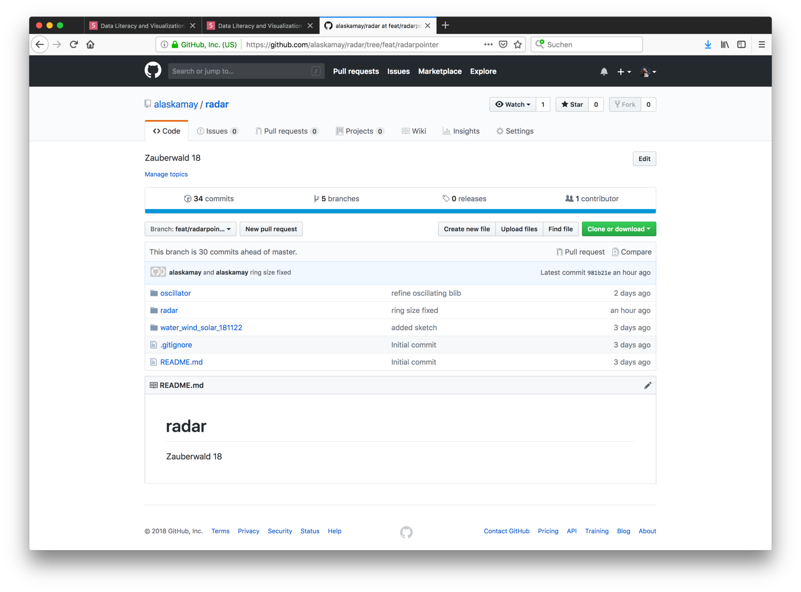This screenshot has height=592, width=801.
Task: Click the latest commit hash 981b21e
Action: tap(599, 273)
